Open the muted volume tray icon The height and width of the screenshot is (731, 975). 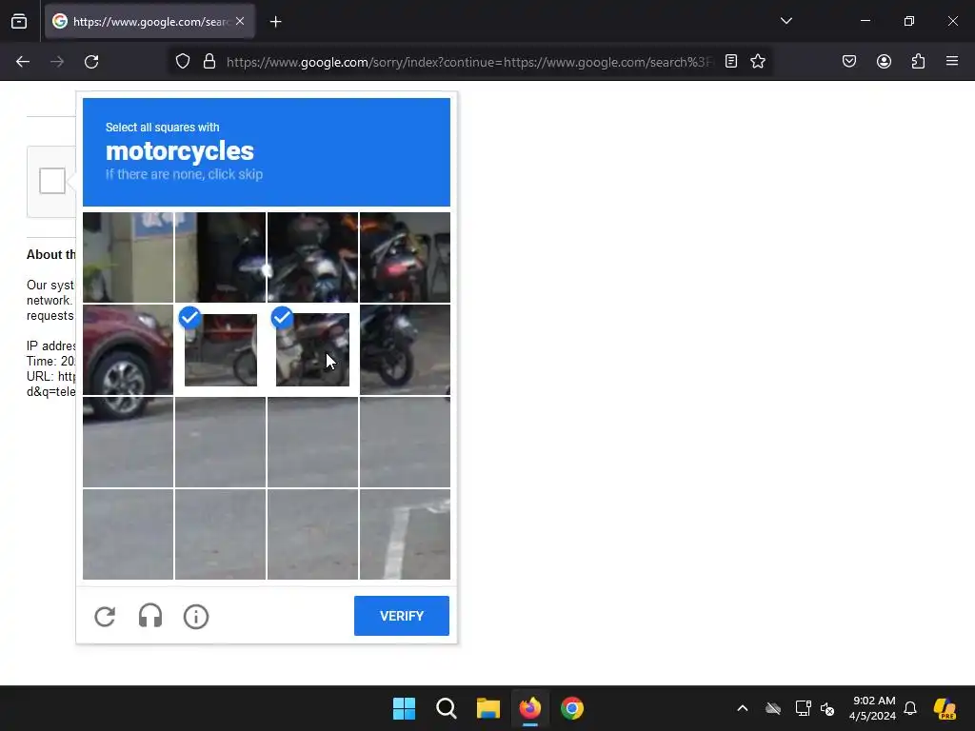pos(827,708)
